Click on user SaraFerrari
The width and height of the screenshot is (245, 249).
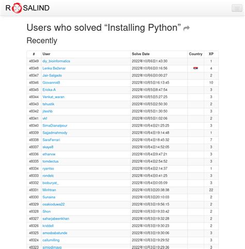click(51, 140)
